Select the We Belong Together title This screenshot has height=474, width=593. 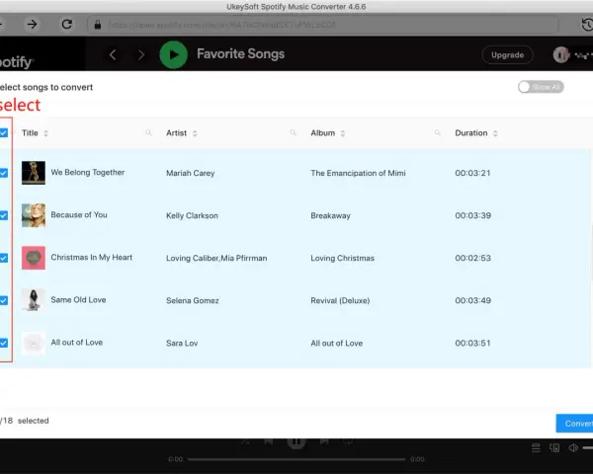[x=88, y=173]
